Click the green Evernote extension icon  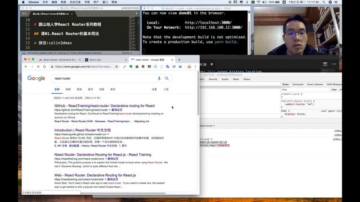tap(131, 67)
